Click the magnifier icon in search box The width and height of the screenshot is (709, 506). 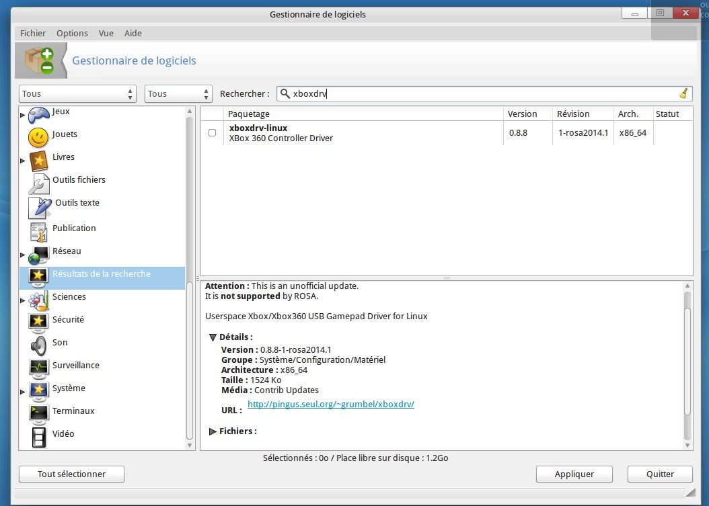pos(285,93)
